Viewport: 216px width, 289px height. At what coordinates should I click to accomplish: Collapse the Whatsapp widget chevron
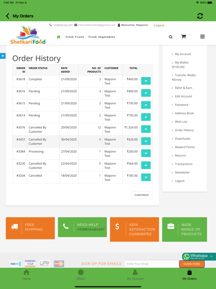211,256
